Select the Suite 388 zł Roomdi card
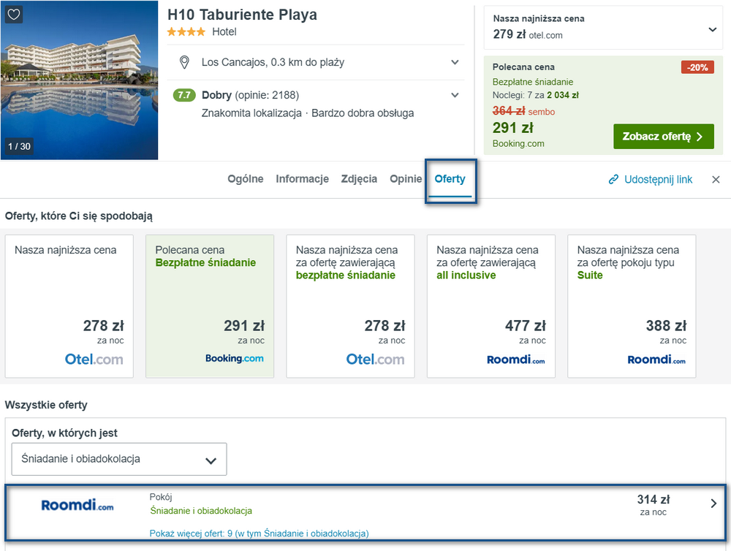 [632, 306]
